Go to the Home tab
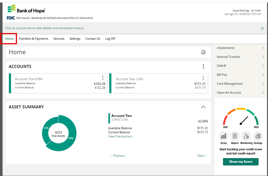 click(9, 39)
